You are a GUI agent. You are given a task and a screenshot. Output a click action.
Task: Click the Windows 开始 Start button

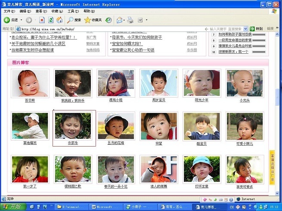click(13, 207)
